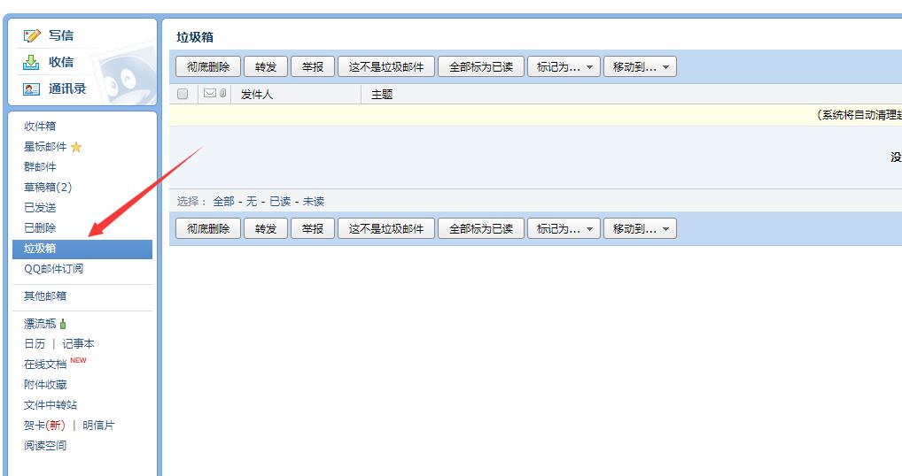Click the top 全部标为已读 button
The width and height of the screenshot is (902, 476).
481,66
